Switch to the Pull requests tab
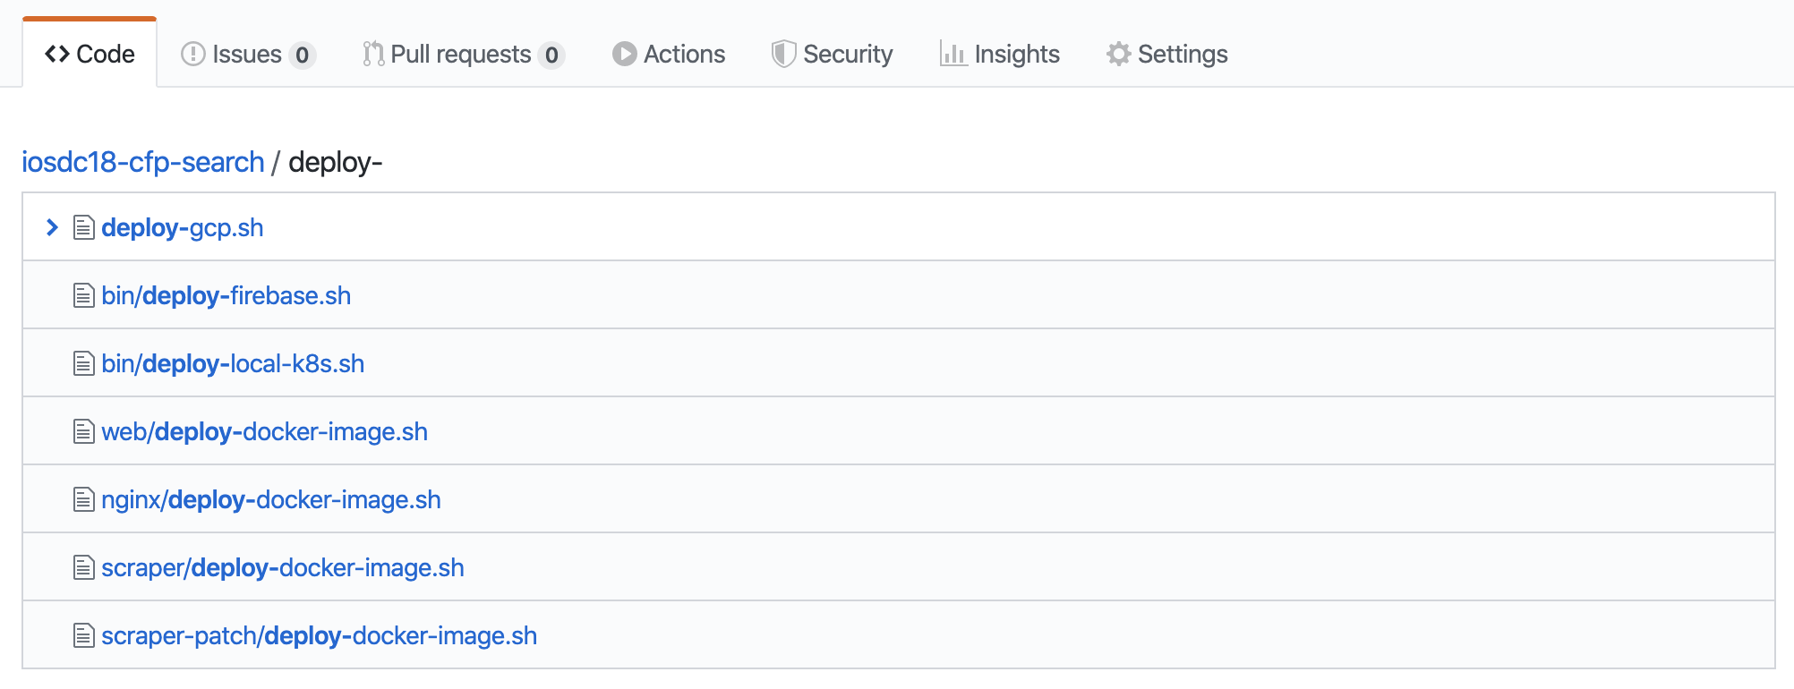Viewport: 1794px width, 689px height. [461, 55]
